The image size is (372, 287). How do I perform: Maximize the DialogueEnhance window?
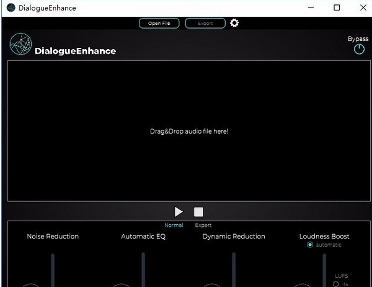(x=337, y=8)
